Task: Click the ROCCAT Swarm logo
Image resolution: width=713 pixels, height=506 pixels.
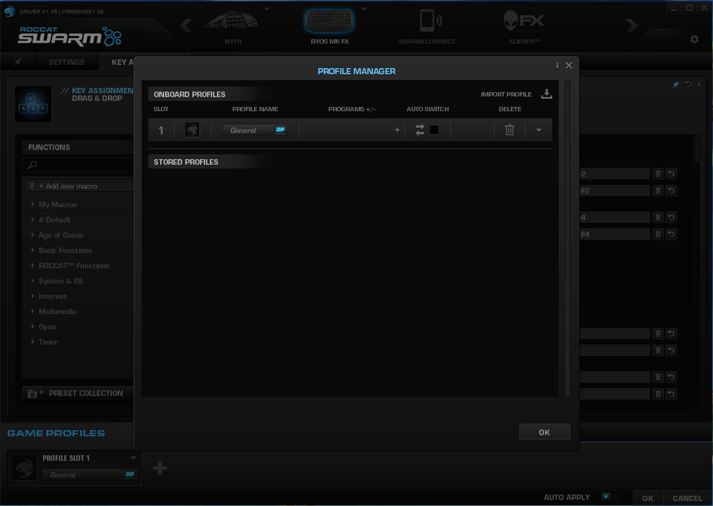Action: pos(70,36)
